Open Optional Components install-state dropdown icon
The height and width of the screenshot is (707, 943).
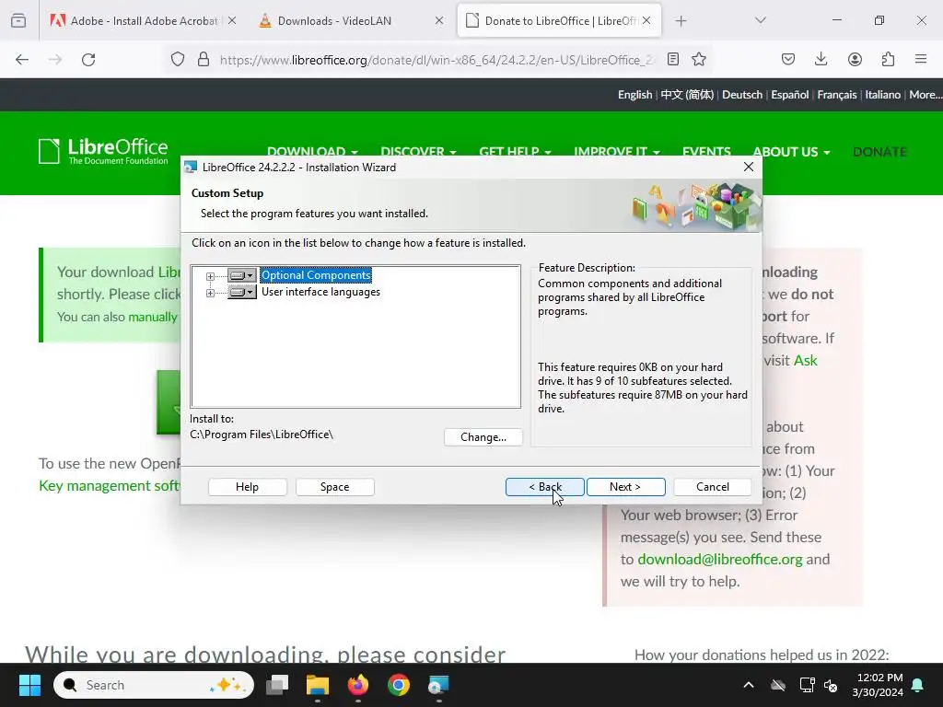pyautogui.click(x=242, y=275)
